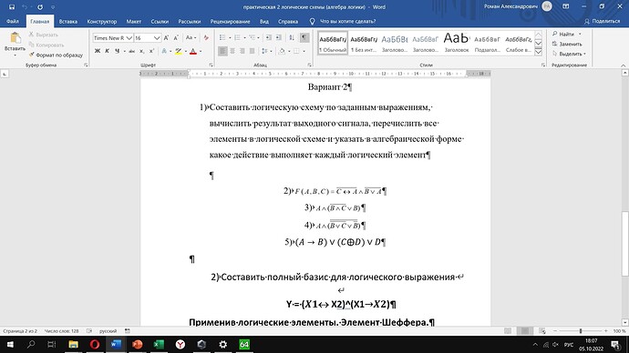Viewport: 629px width, 353px height.
Task: Open the font size dropdown showing 16
Action: point(157,38)
